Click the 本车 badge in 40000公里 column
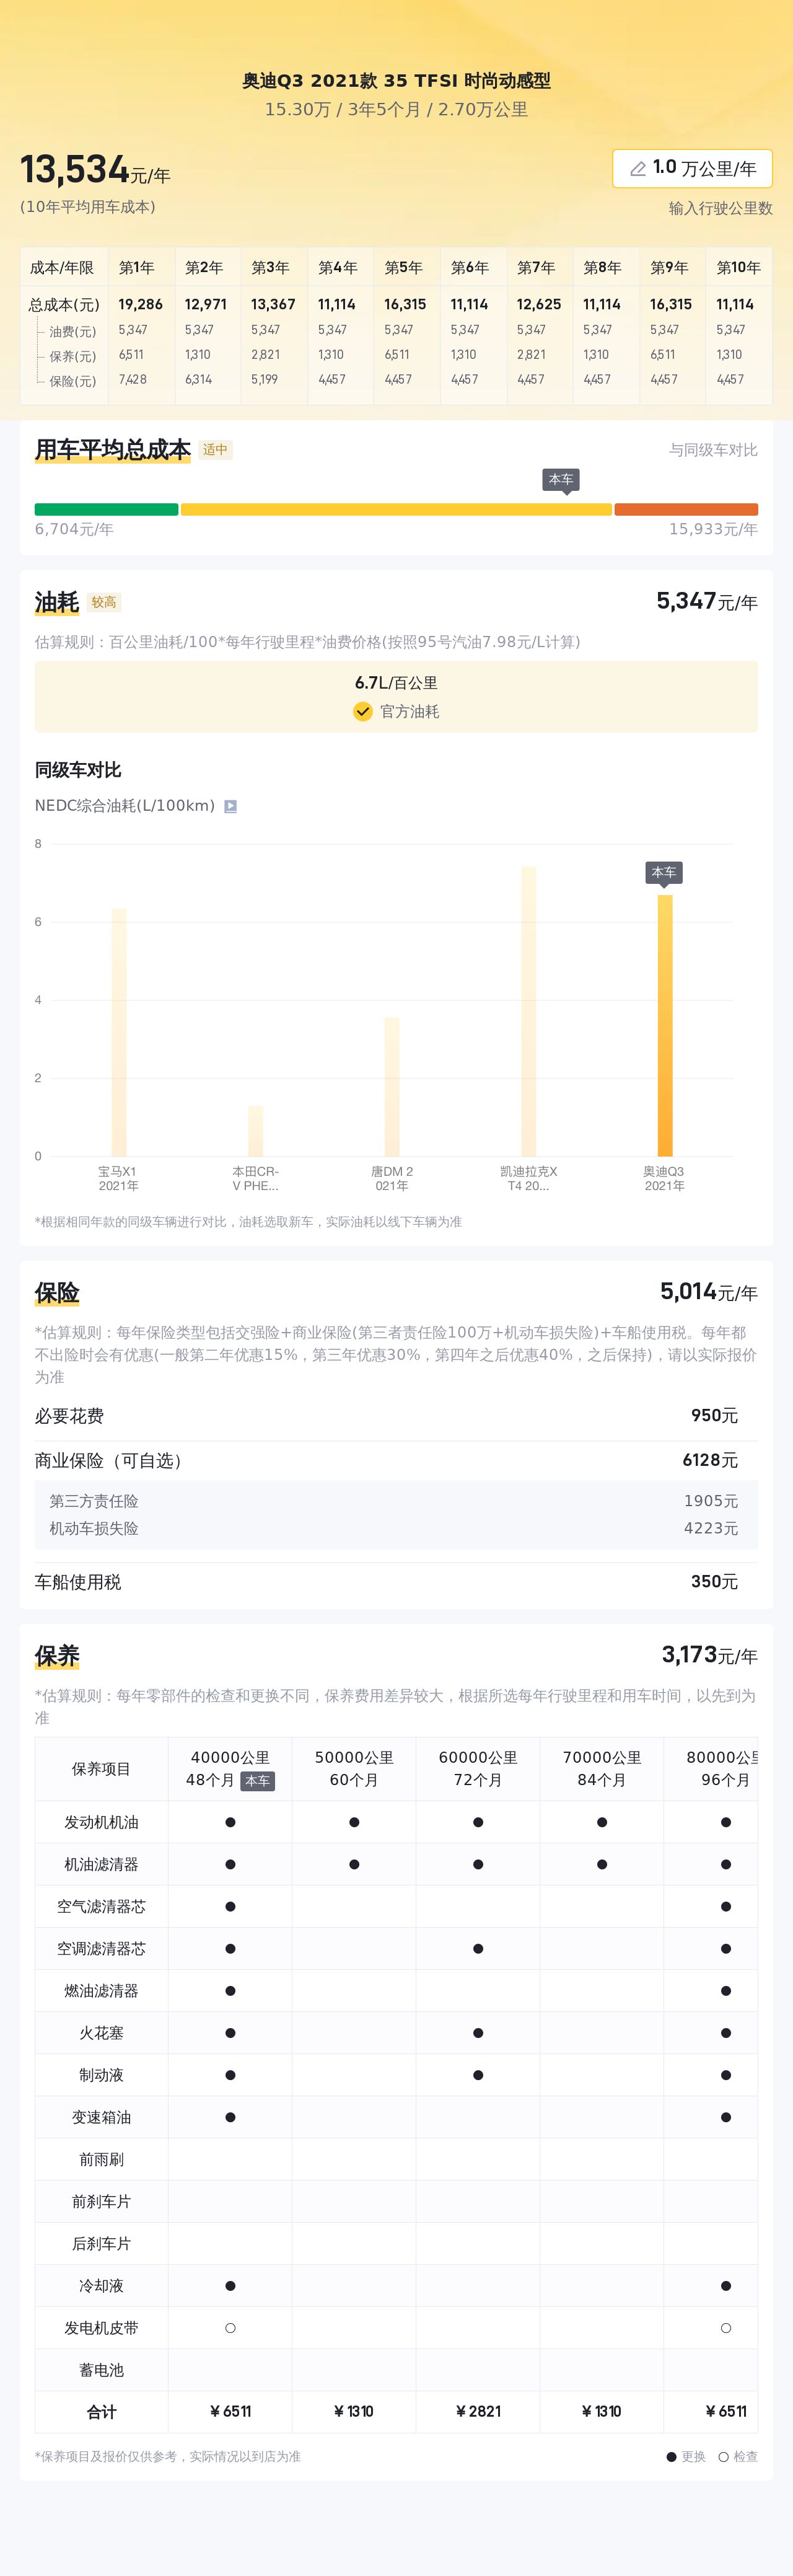Screen dimensions: 793x2576 click(x=257, y=1781)
